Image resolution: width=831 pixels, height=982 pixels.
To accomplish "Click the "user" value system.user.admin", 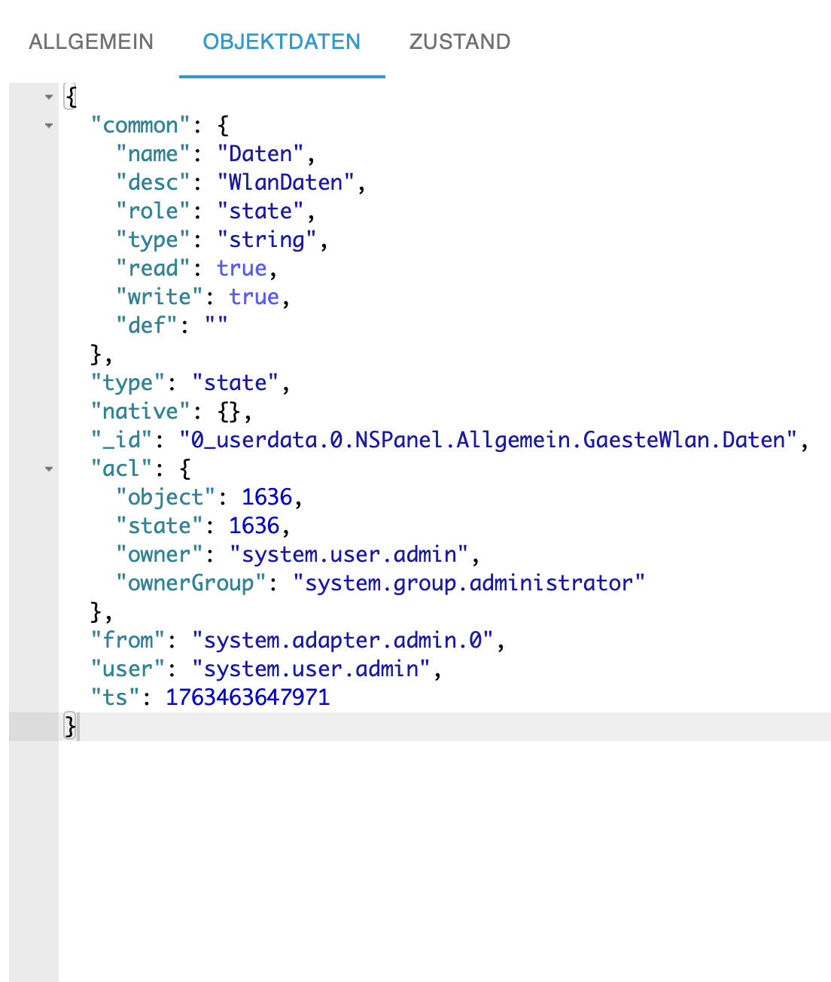I will 311,669.
